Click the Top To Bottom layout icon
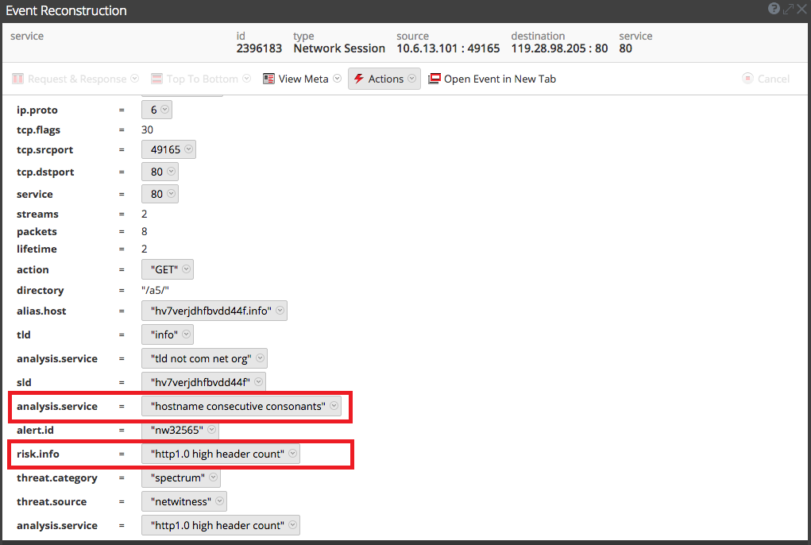This screenshot has width=811, height=545. 156,79
